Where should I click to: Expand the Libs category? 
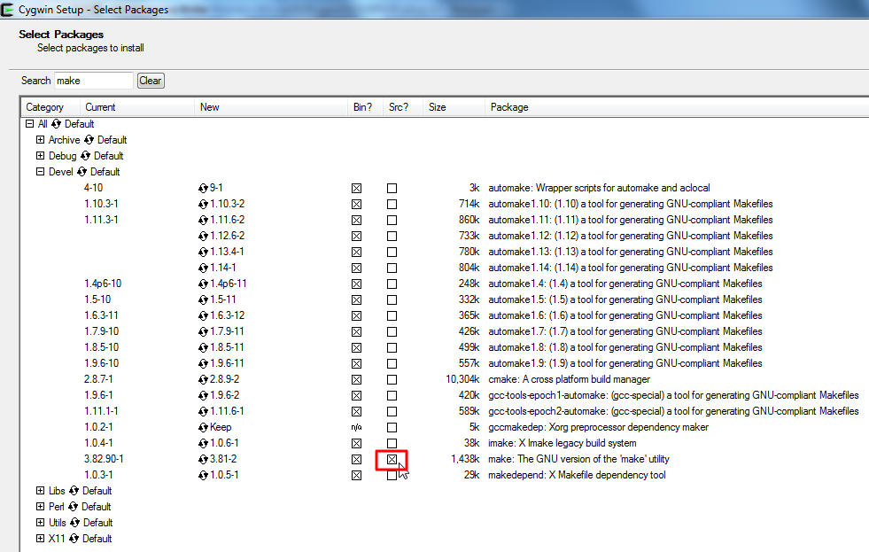40,491
